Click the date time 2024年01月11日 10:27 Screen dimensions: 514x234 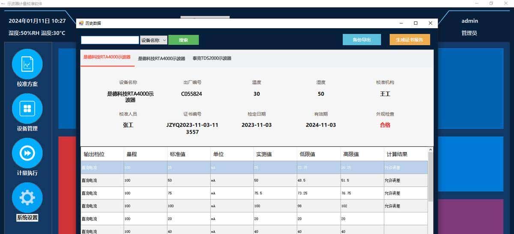click(37, 21)
